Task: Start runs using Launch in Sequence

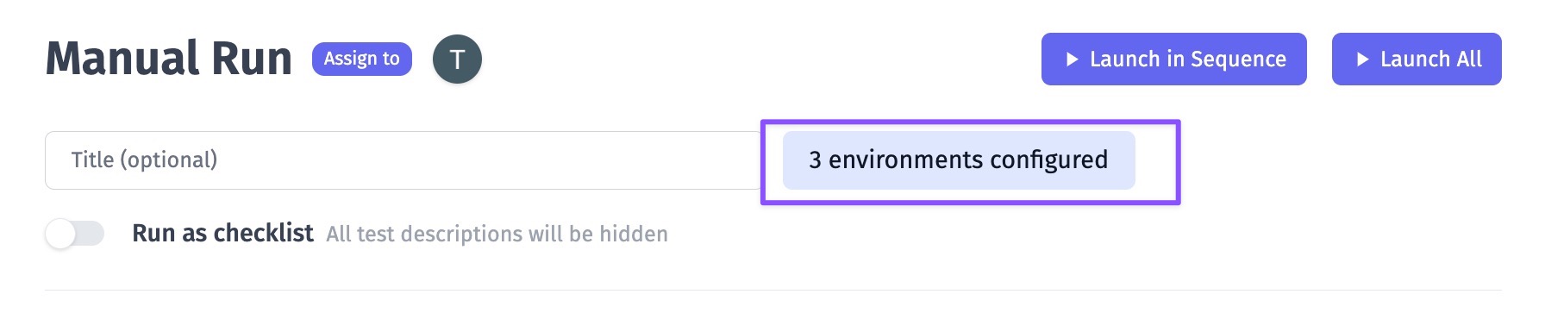Action: click(1174, 59)
